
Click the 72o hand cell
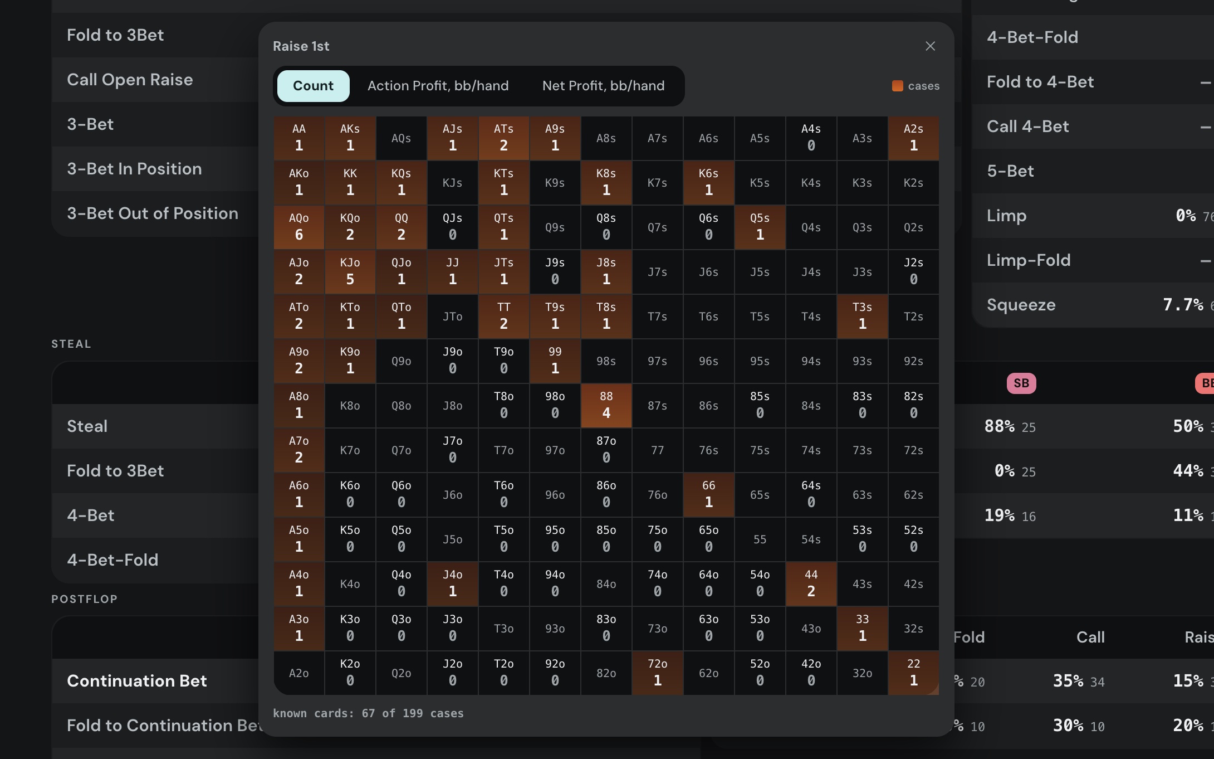point(658,673)
